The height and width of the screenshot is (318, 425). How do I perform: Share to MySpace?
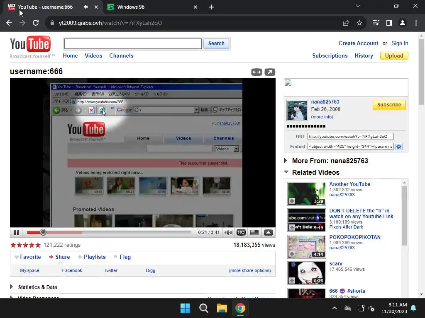coord(29,270)
